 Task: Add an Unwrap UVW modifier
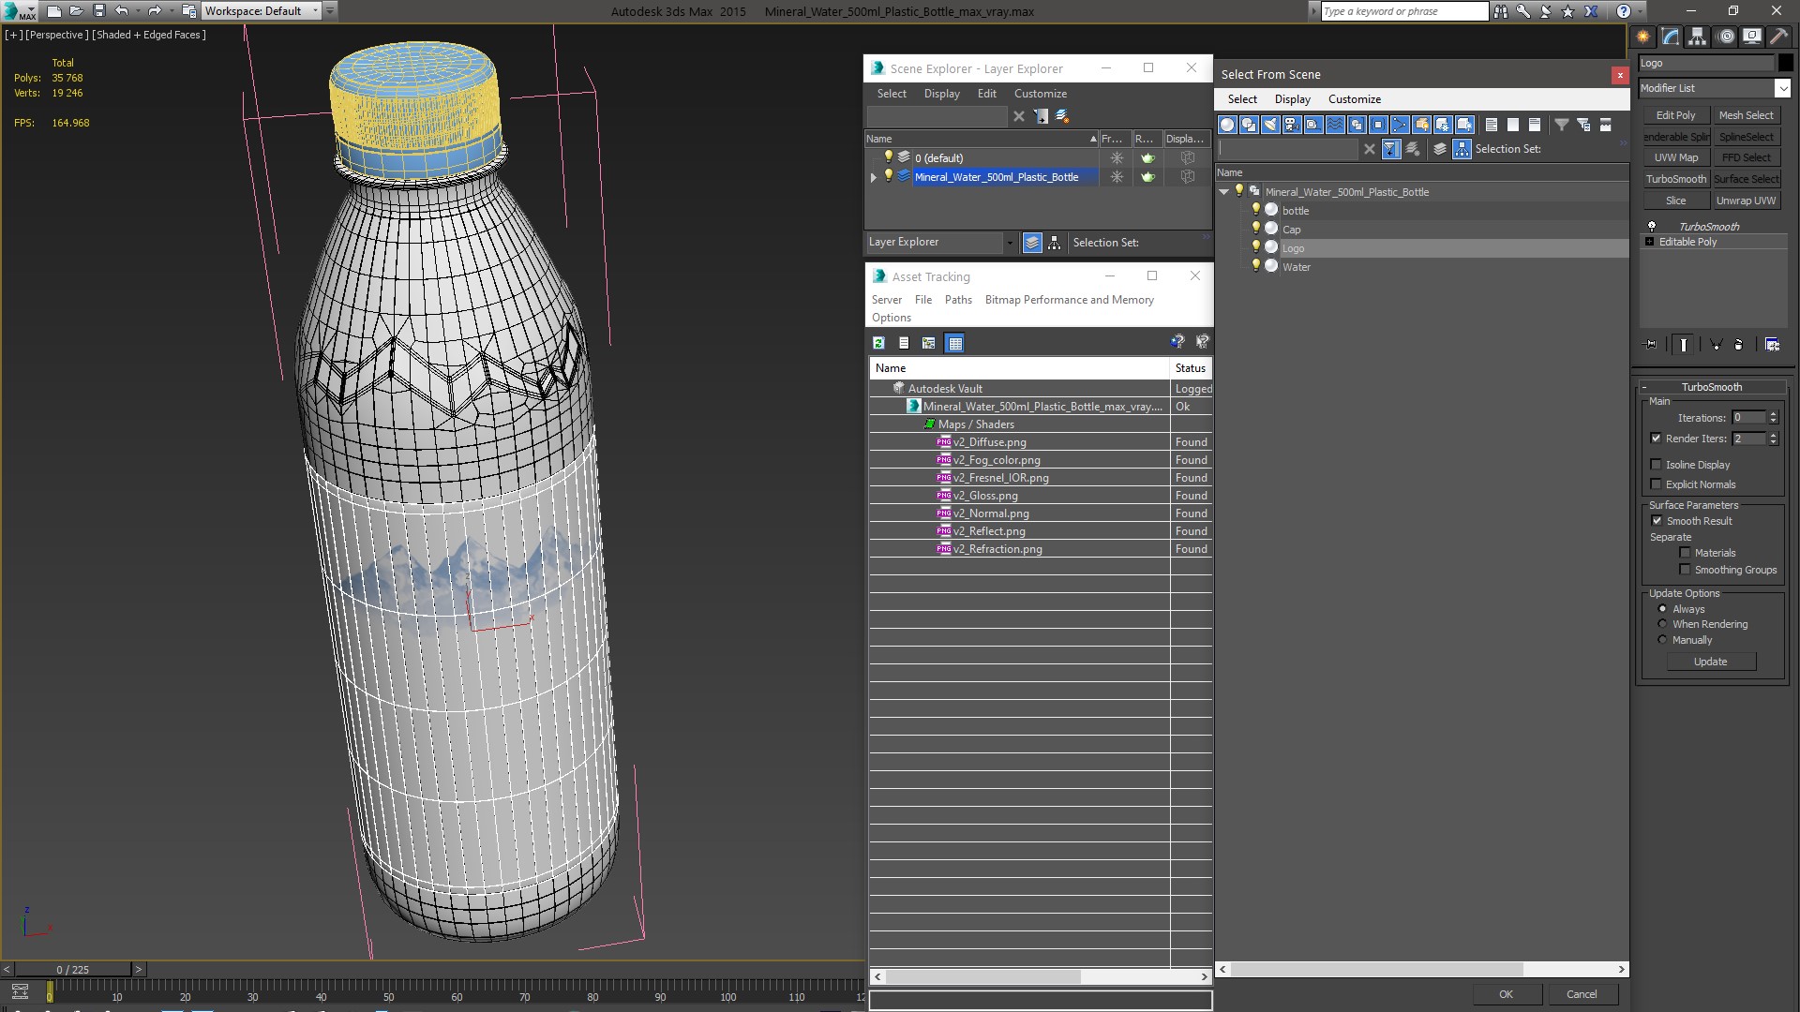point(1746,201)
